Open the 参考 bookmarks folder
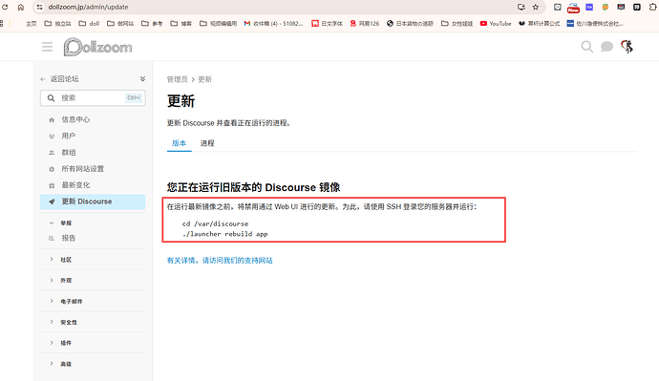 [152, 24]
